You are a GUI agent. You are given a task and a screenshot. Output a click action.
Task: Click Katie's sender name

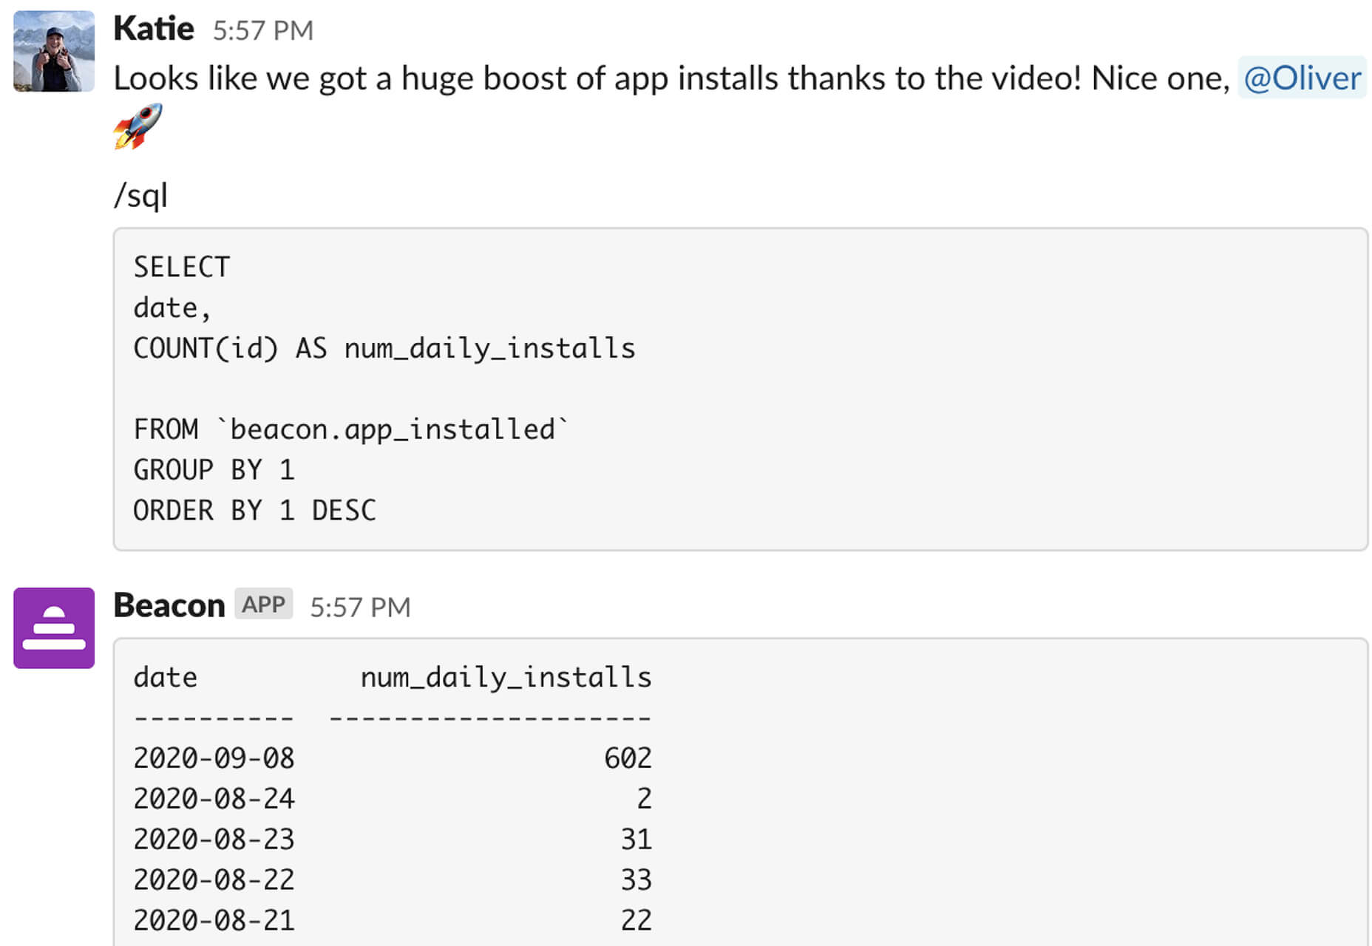coord(154,29)
